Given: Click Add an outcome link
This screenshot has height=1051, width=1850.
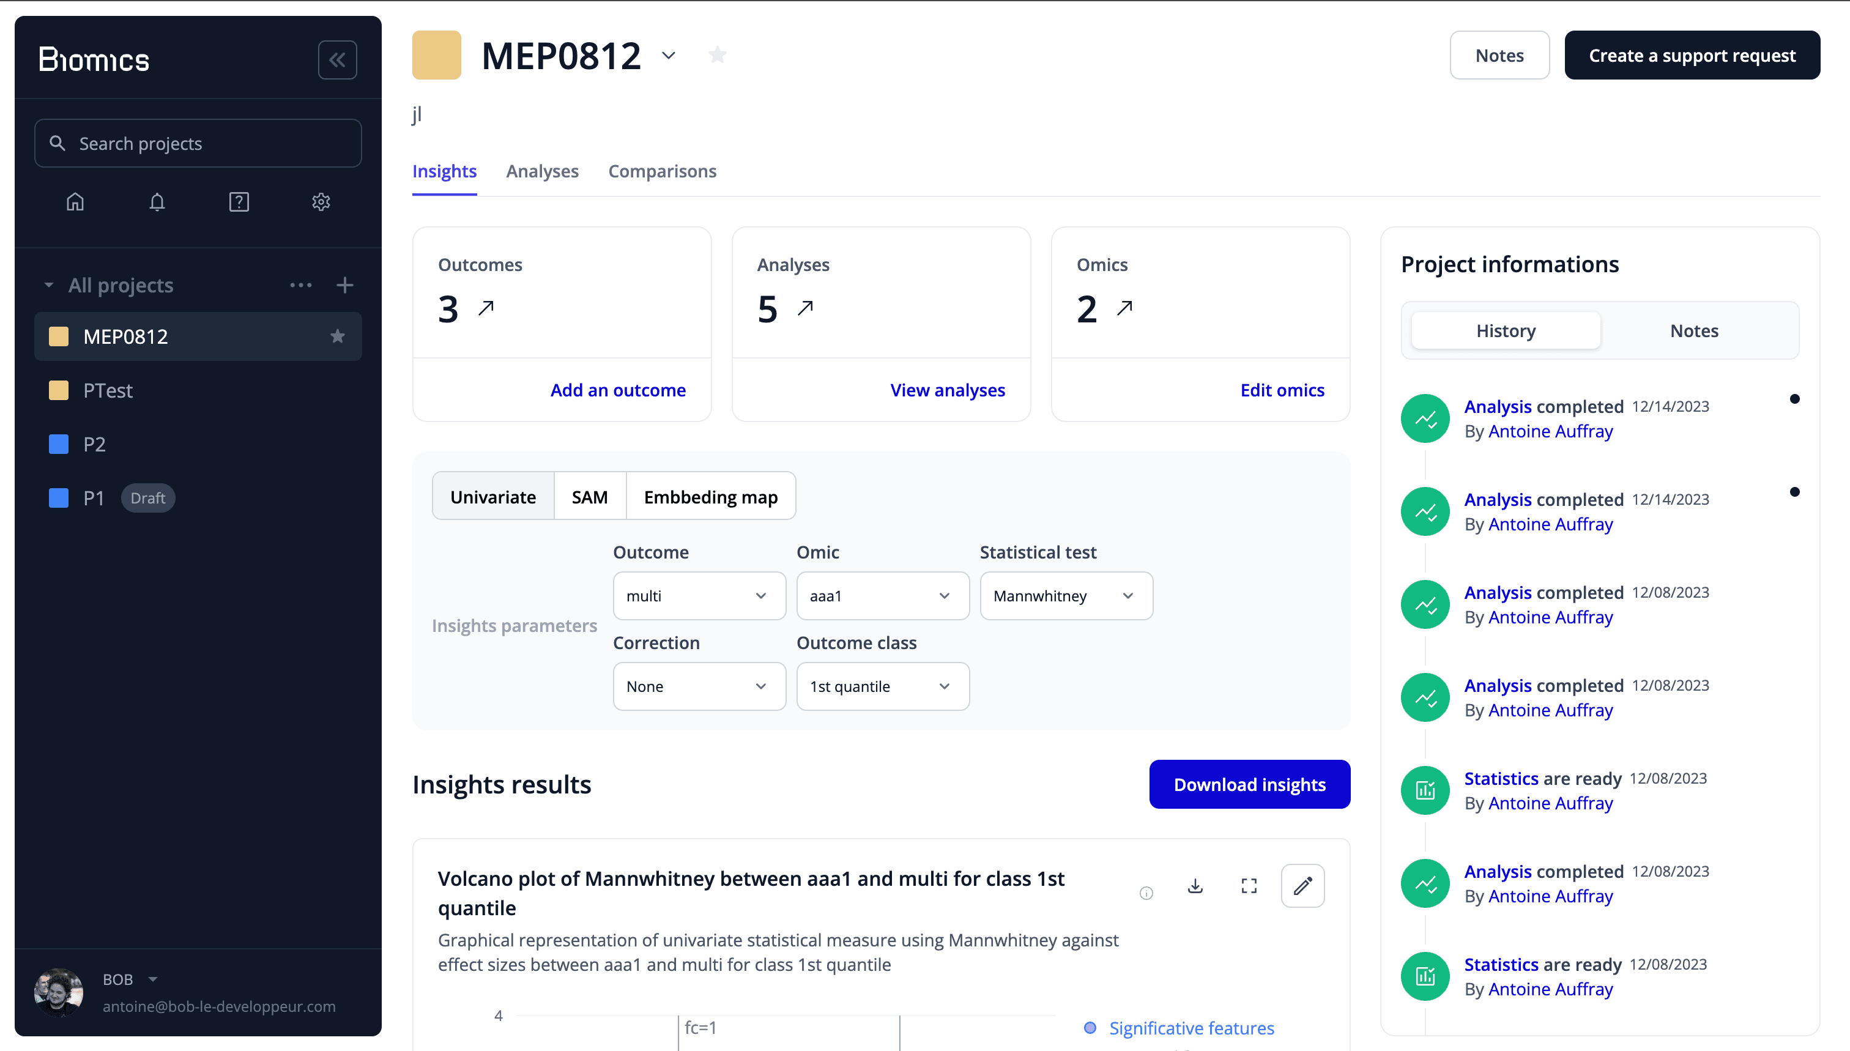Looking at the screenshot, I should coord(617,390).
